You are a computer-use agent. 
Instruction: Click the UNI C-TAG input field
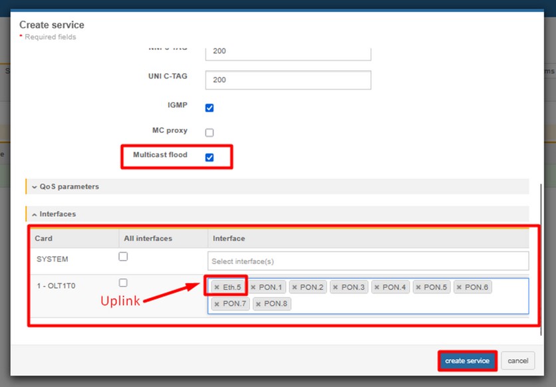coord(287,80)
